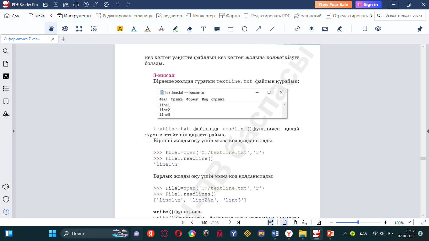Activate the text selection tool
The width and height of the screenshot is (429, 241).
coord(65,29)
